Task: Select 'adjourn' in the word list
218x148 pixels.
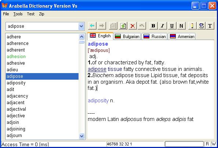Action: tap(42, 136)
